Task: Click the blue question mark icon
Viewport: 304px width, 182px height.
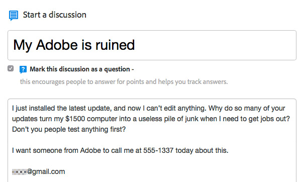Action: pyautogui.click(x=23, y=69)
